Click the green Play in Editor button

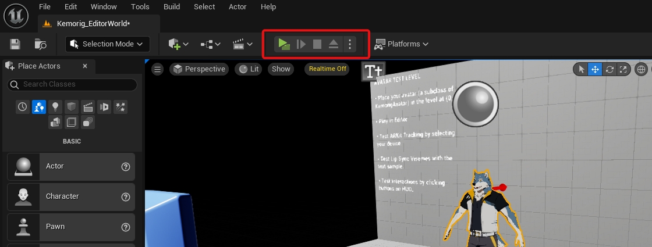284,44
